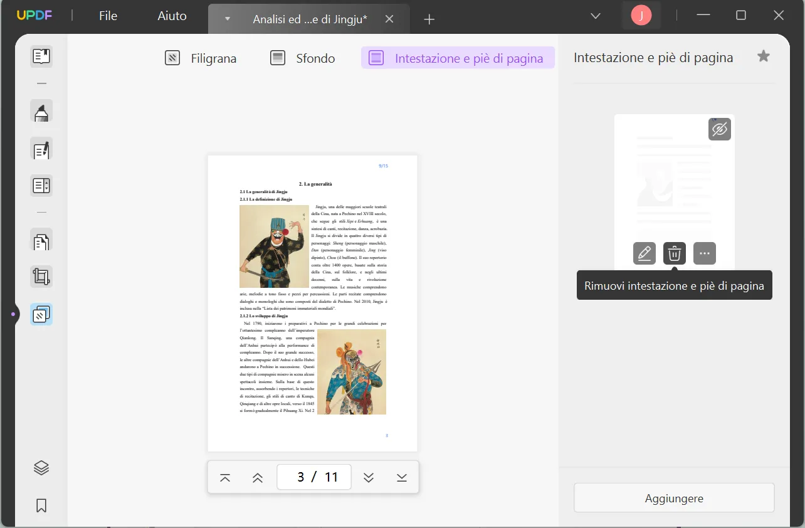This screenshot has width=805, height=528.
Task: Select the Comment highlighter tool
Action: coord(41,112)
